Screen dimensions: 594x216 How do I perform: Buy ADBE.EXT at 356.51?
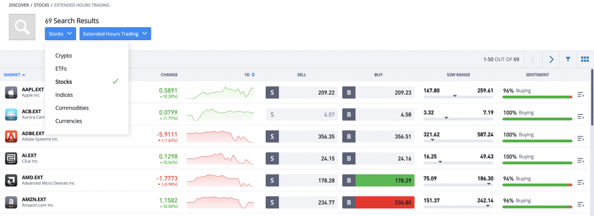click(378, 136)
